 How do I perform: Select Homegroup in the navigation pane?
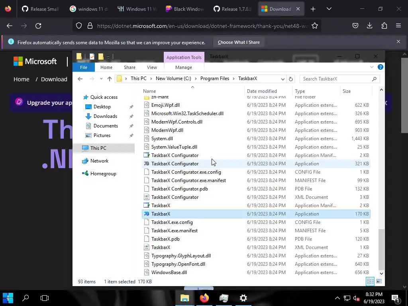(x=103, y=174)
